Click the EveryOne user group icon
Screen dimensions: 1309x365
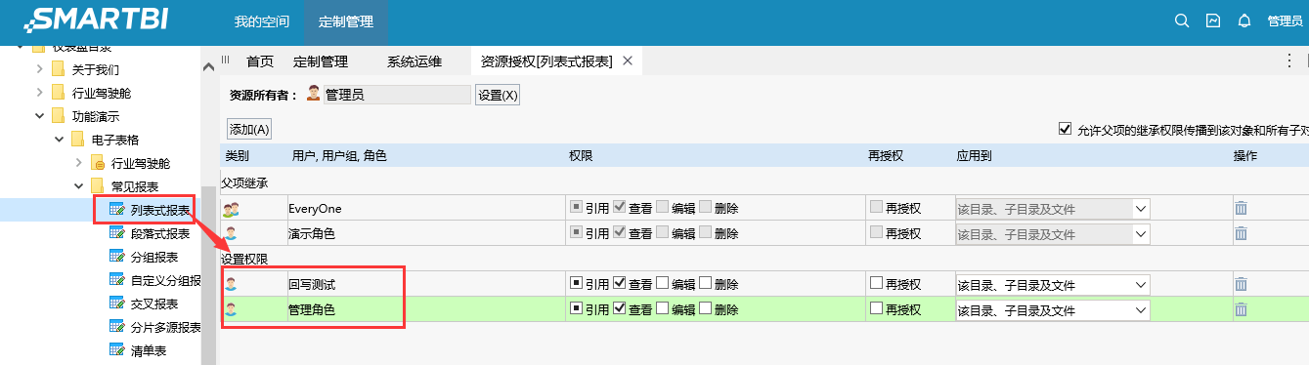232,209
